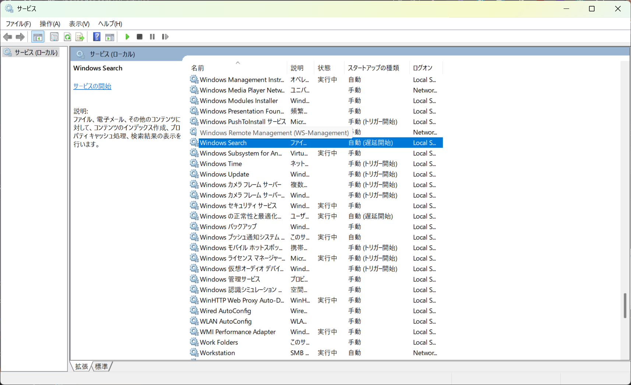Click the gear icon beside Work Folders
The width and height of the screenshot is (631, 385).
click(x=194, y=342)
